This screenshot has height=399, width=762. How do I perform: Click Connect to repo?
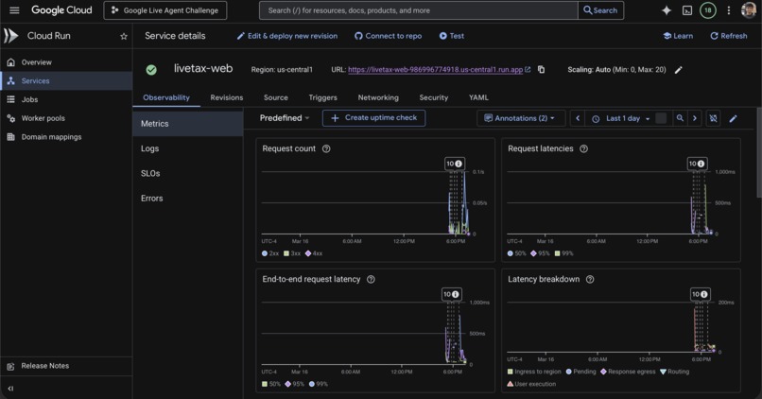(388, 36)
